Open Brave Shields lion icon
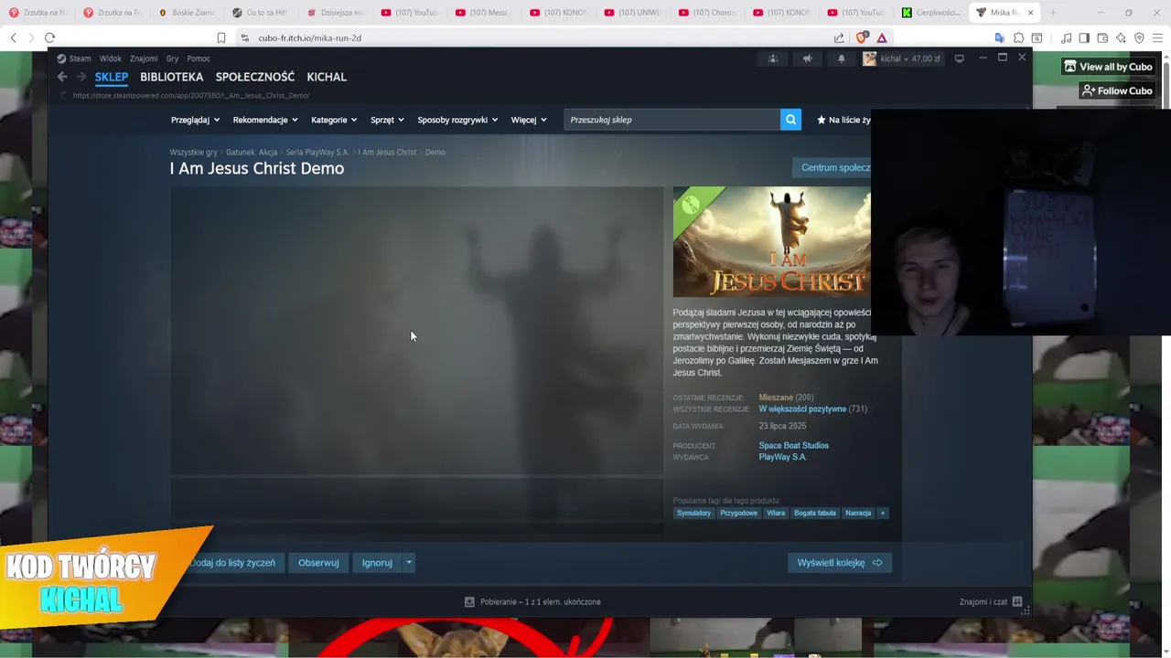Viewport: 1171px width, 658px height. pyautogui.click(x=861, y=37)
